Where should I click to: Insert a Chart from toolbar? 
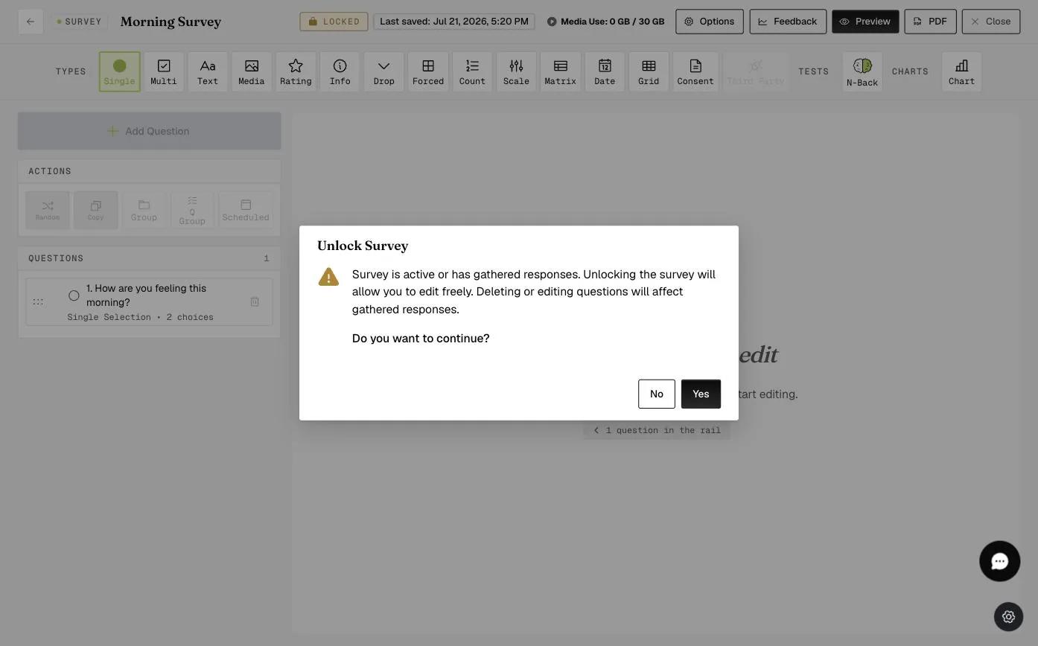[x=961, y=71]
